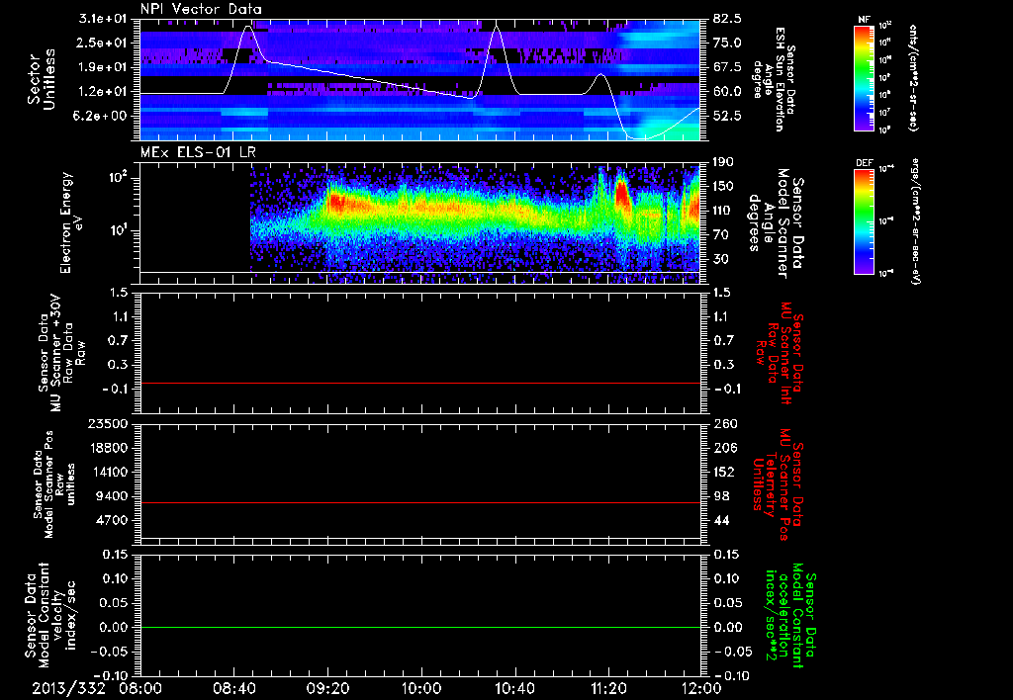Click the 2013/332 date label

(x=69, y=688)
